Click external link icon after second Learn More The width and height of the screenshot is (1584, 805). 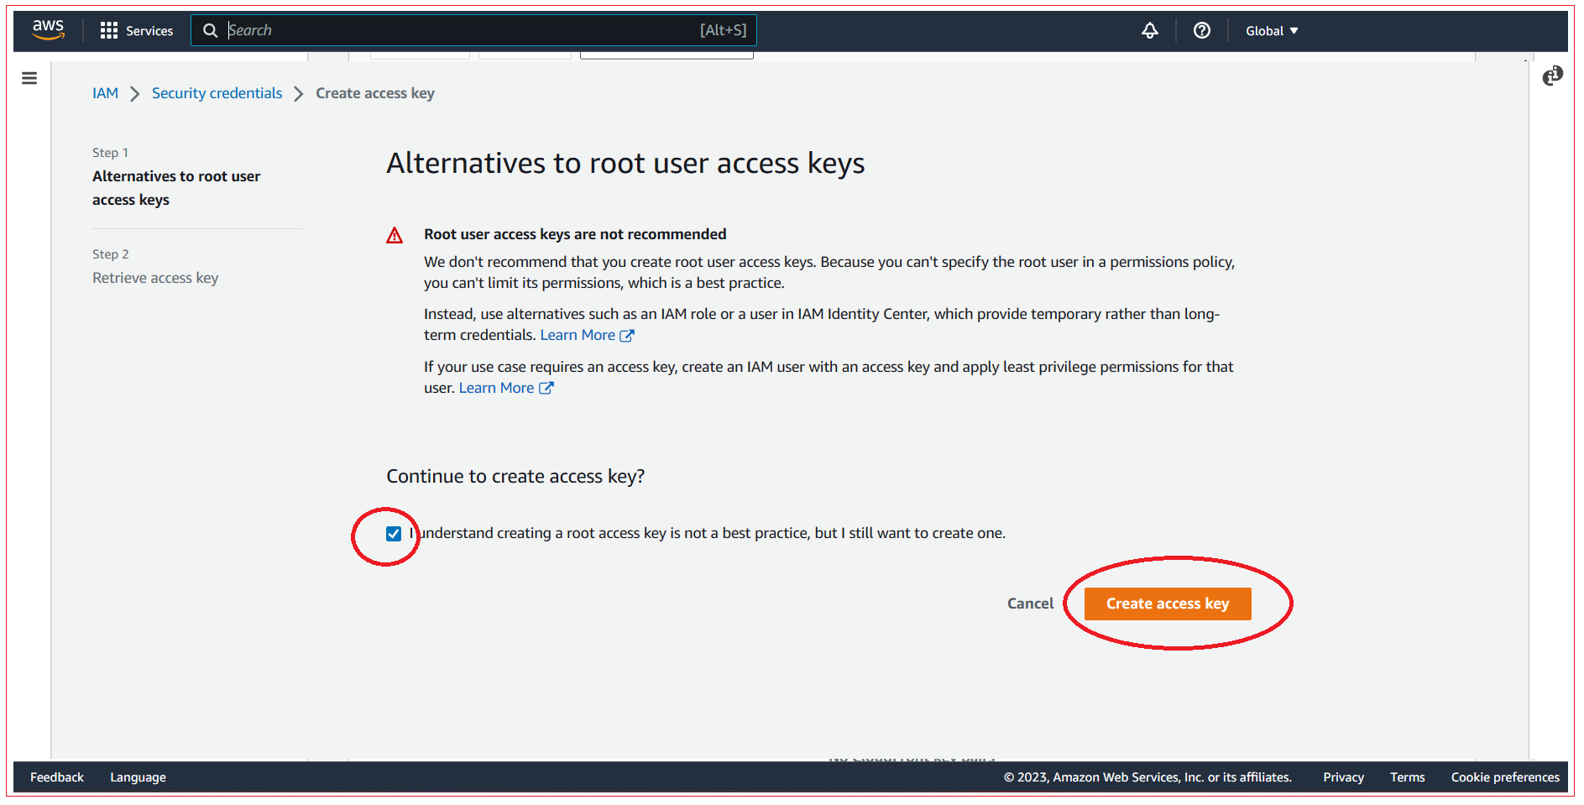[x=546, y=389]
